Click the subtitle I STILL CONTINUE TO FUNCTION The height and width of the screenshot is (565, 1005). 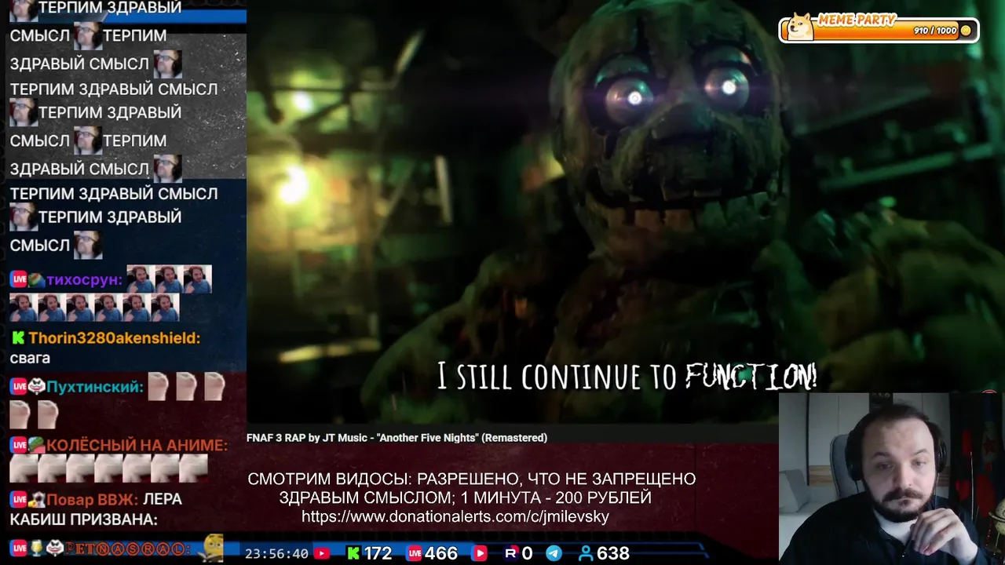click(x=627, y=377)
